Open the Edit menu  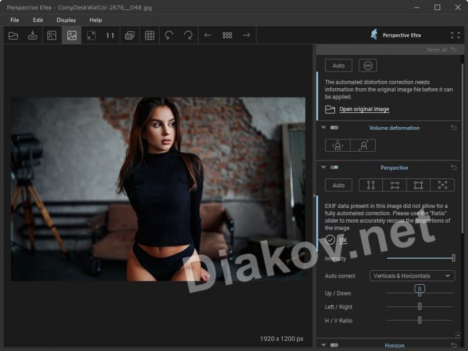coord(38,20)
